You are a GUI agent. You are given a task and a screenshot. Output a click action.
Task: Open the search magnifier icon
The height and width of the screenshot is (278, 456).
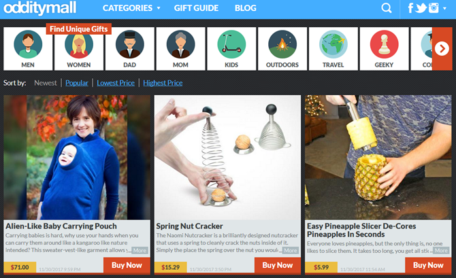(386, 8)
